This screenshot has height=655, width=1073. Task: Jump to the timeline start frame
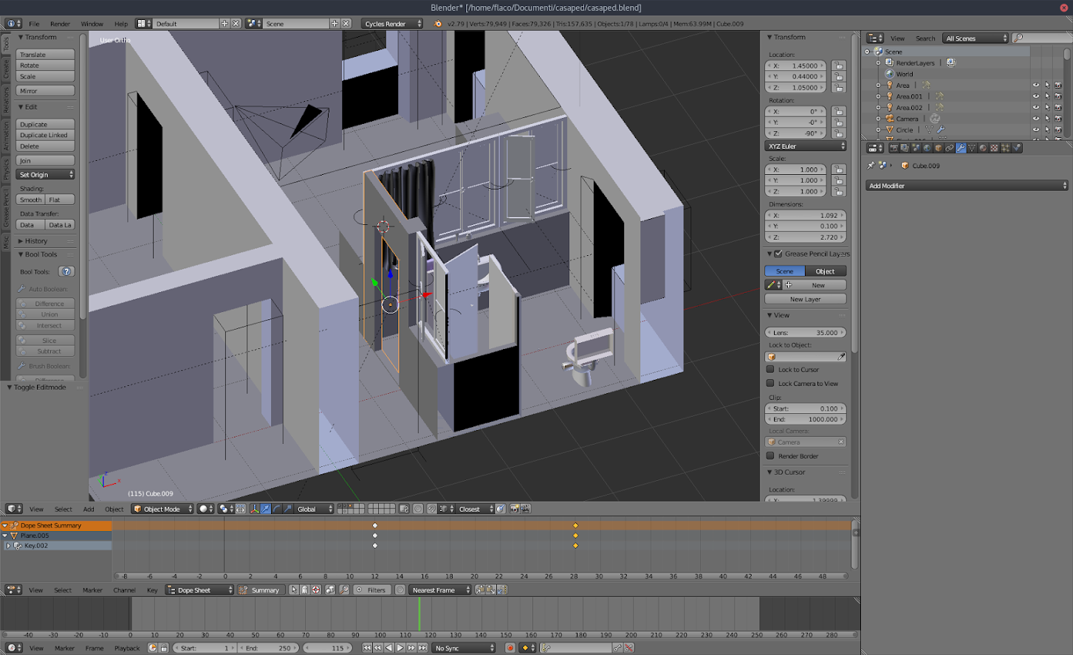click(367, 648)
